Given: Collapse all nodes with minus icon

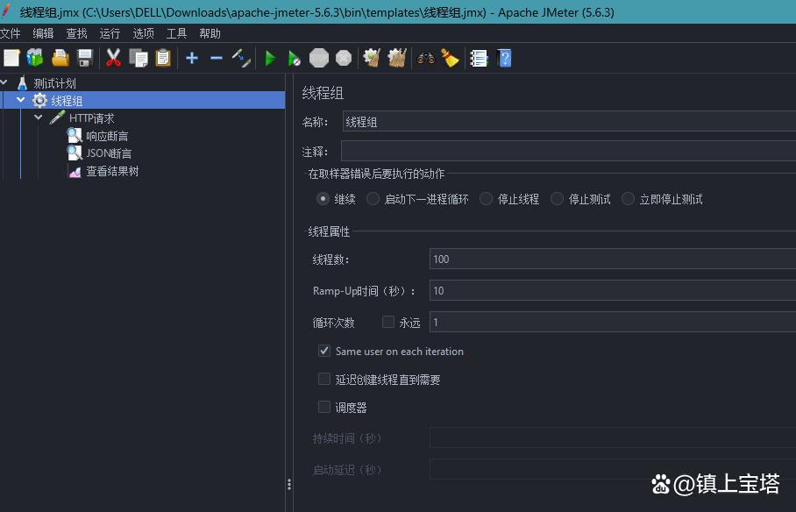Looking at the screenshot, I should (x=217, y=58).
